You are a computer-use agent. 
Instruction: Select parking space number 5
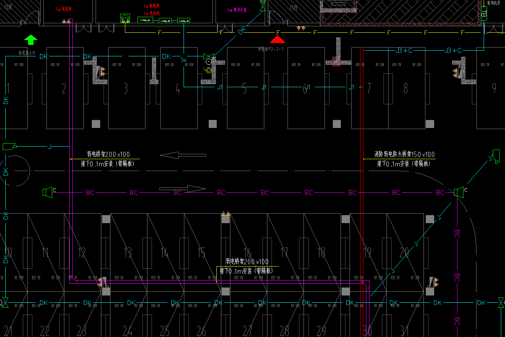coord(245,88)
